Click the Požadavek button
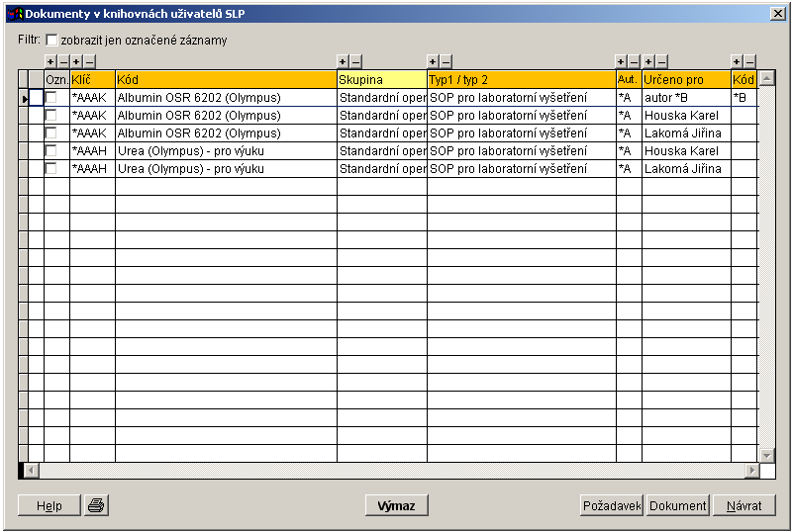The width and height of the screenshot is (793, 532). point(612,505)
